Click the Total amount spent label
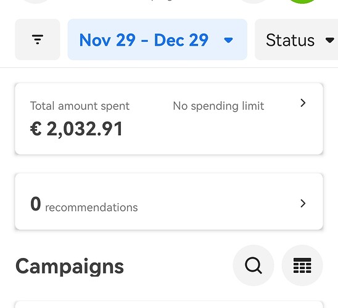The width and height of the screenshot is (338, 308). (x=80, y=106)
